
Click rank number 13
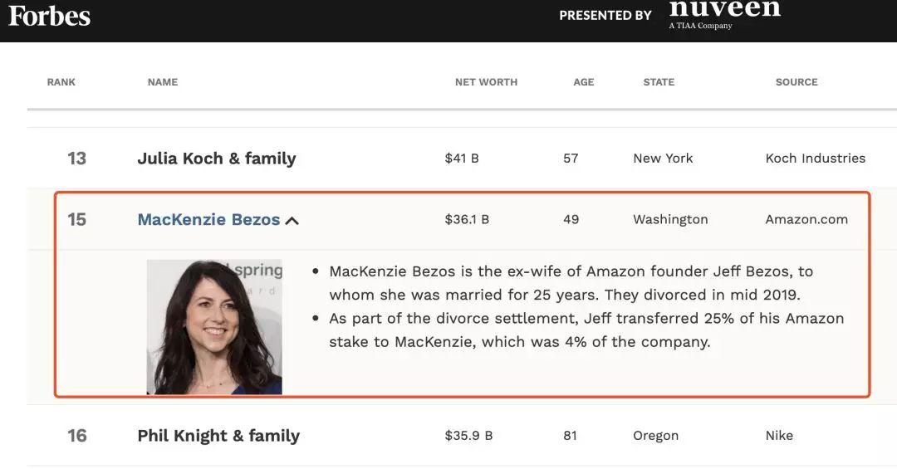[x=76, y=159]
